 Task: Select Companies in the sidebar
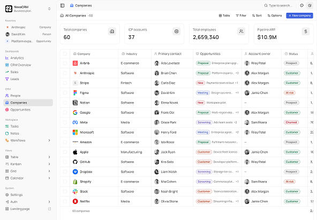click(x=28, y=103)
